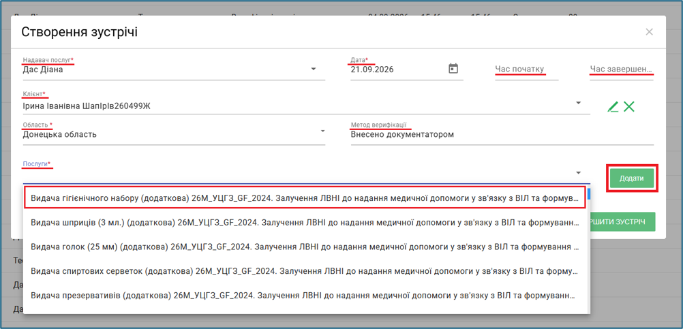Click the Дас Діана provider value
The height and width of the screenshot is (329, 683).
[x=43, y=69]
